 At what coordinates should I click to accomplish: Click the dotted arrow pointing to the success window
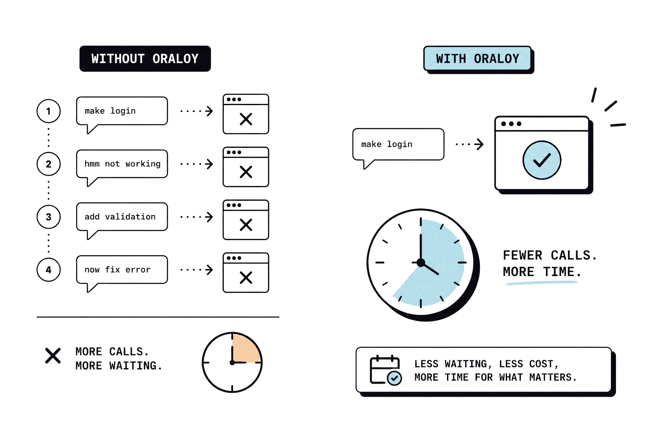point(469,144)
